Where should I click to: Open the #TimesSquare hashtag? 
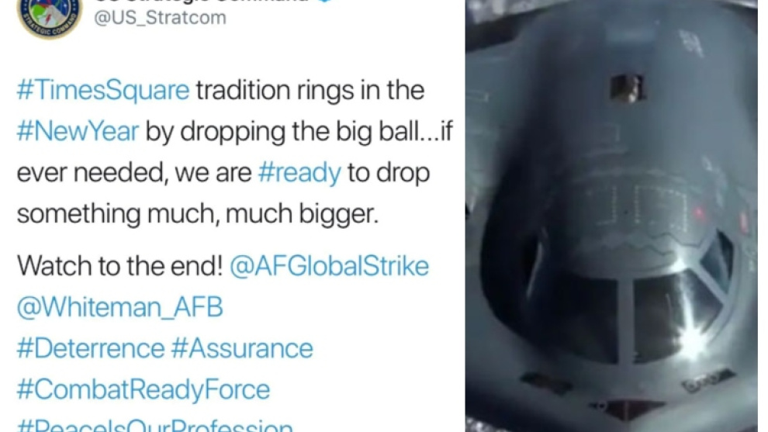click(x=103, y=90)
